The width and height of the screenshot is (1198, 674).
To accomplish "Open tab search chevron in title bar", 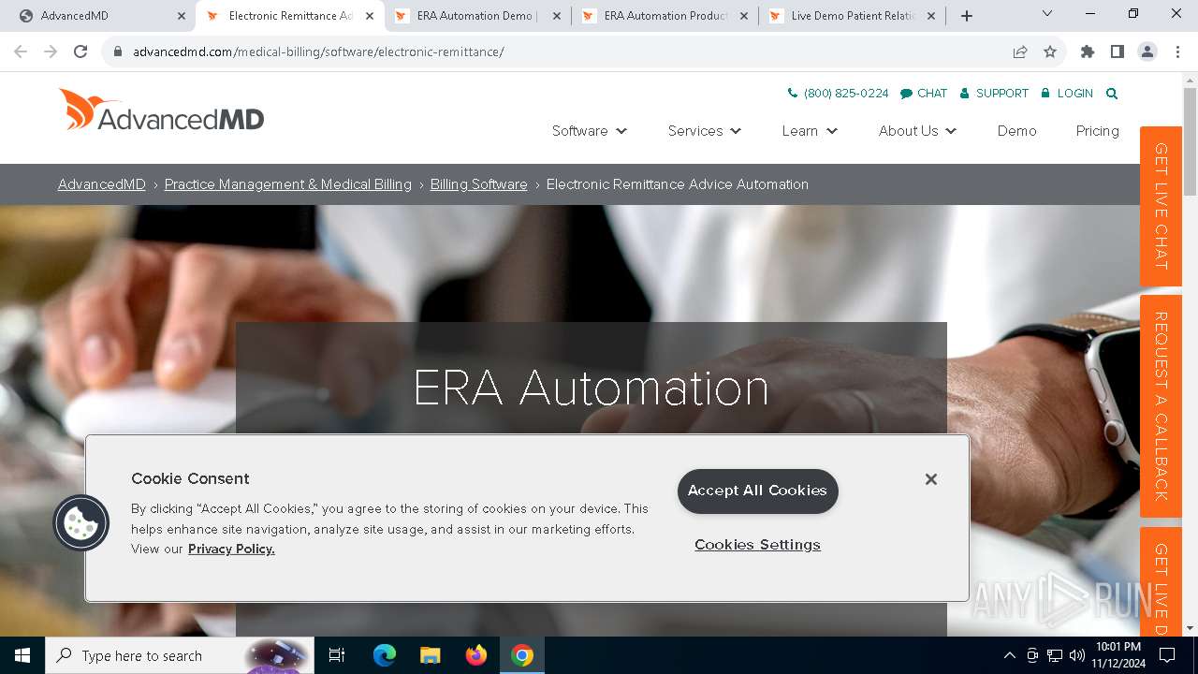I will click(1047, 14).
